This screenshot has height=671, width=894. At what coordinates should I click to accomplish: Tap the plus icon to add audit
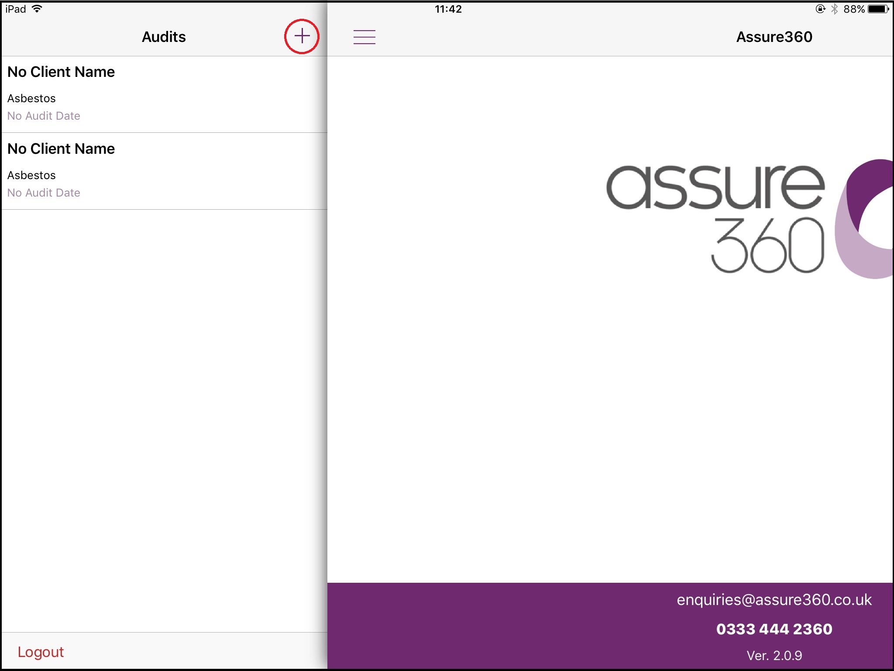[x=302, y=36]
